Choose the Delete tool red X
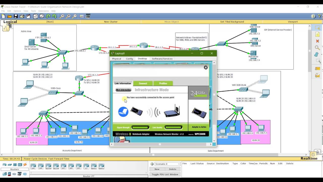The width and height of the screenshot is (323, 182). (317, 41)
